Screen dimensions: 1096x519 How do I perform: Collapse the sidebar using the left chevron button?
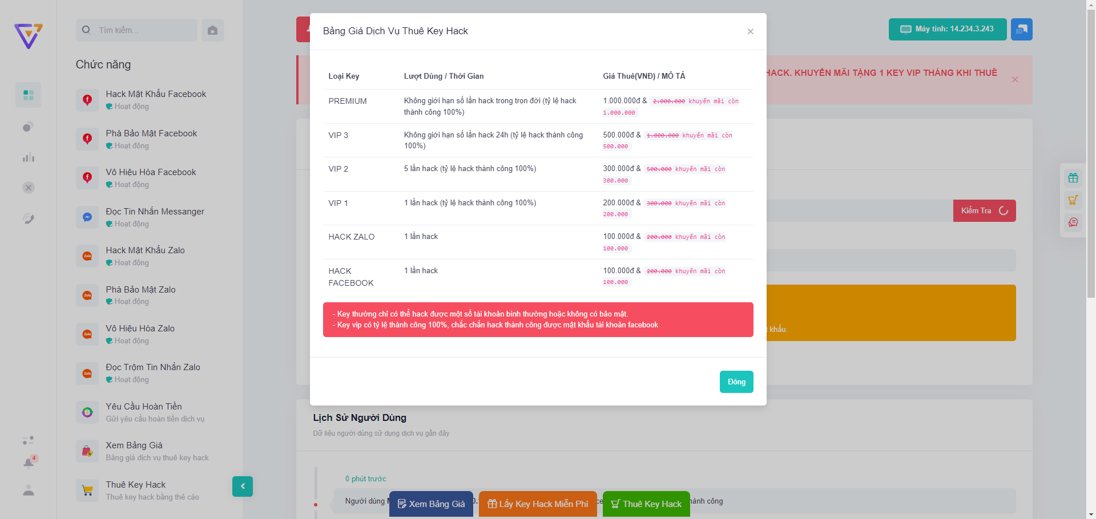(242, 486)
